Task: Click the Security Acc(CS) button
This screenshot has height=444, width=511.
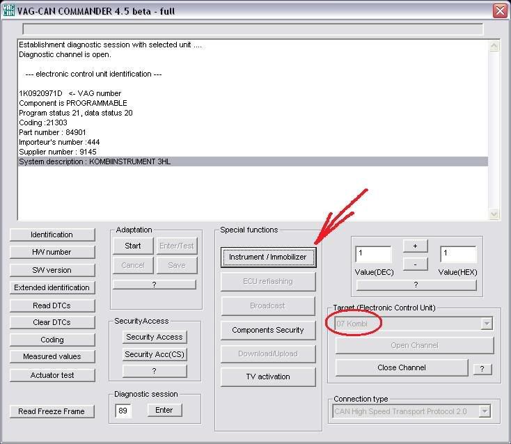Action: coord(155,354)
